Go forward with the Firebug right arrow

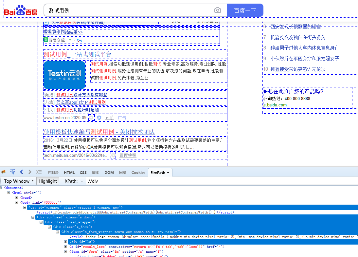(x=30, y=172)
